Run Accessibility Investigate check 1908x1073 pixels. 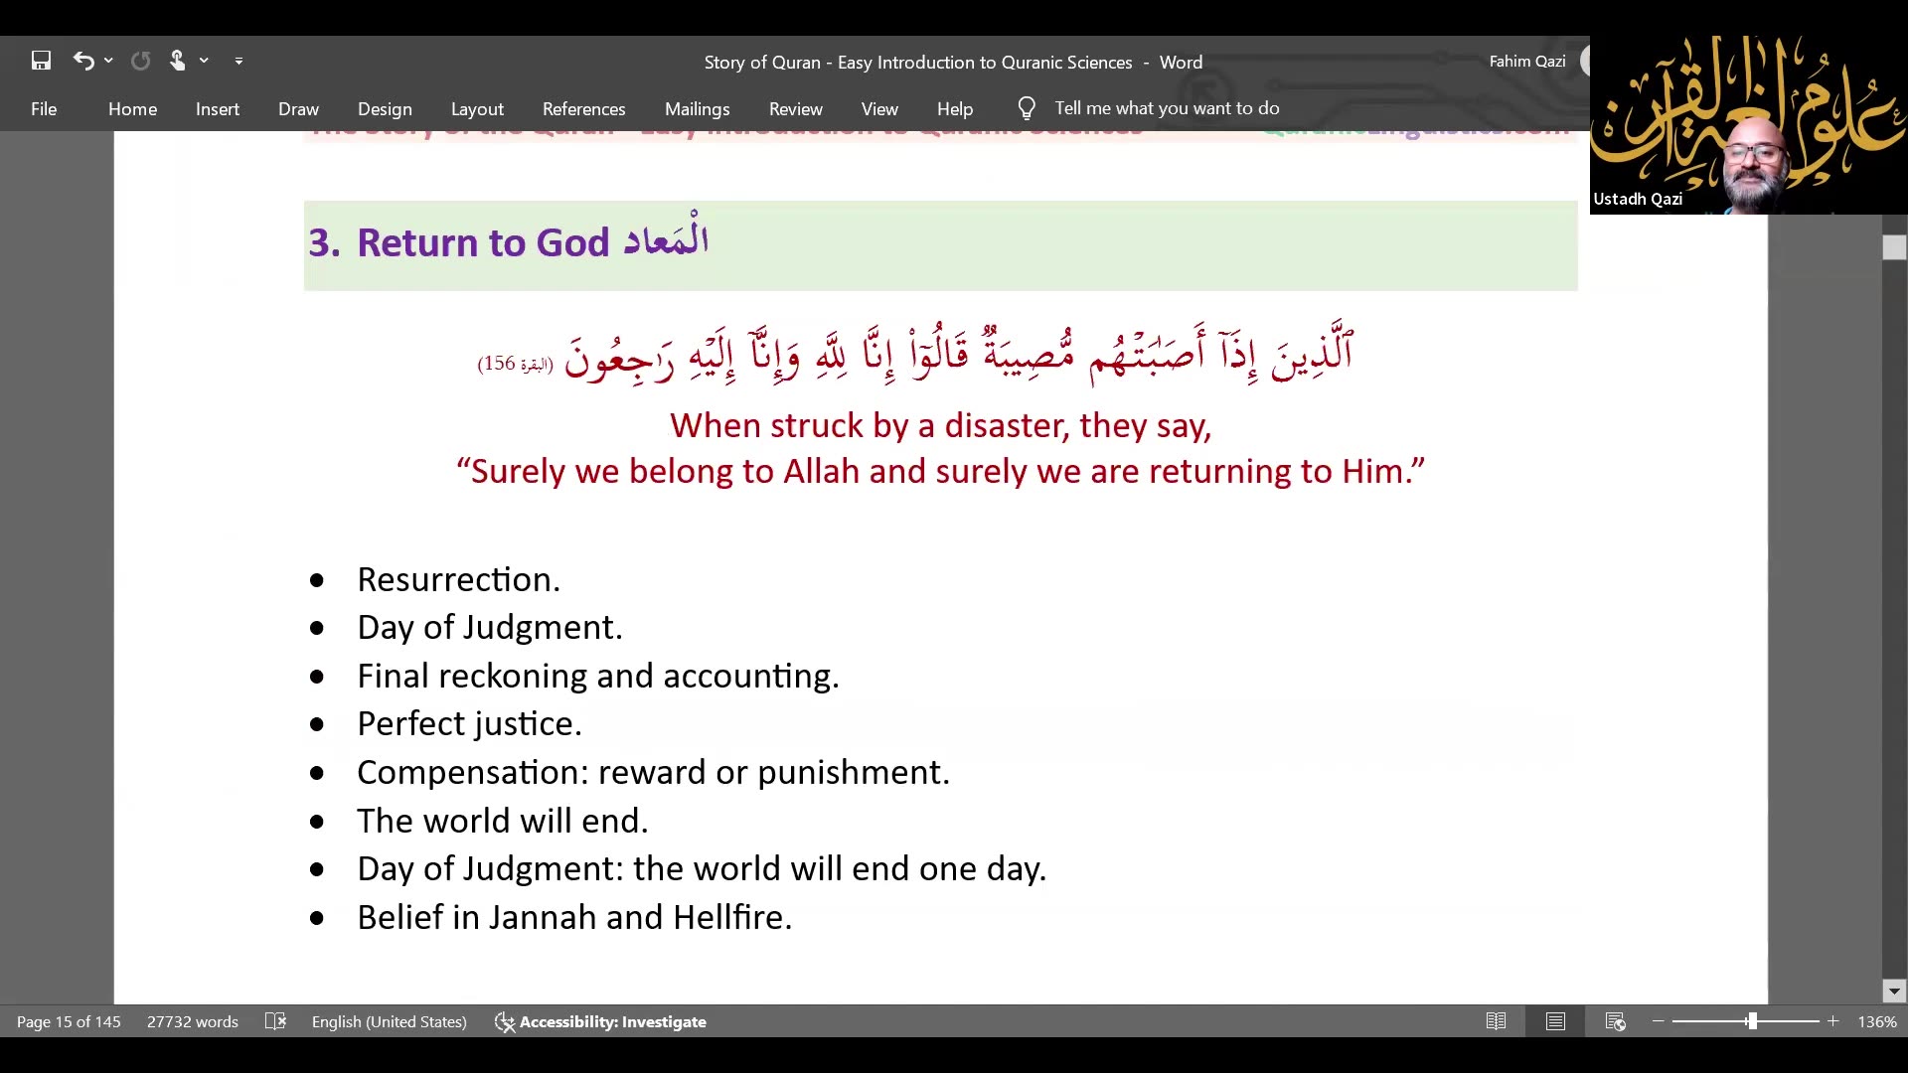tap(600, 1020)
